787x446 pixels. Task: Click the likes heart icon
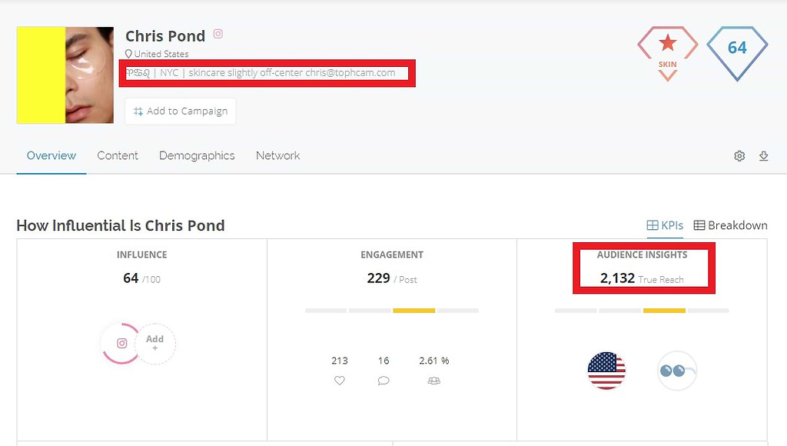340,381
